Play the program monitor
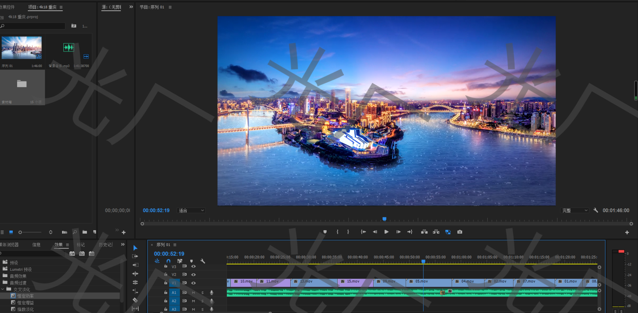 386,232
